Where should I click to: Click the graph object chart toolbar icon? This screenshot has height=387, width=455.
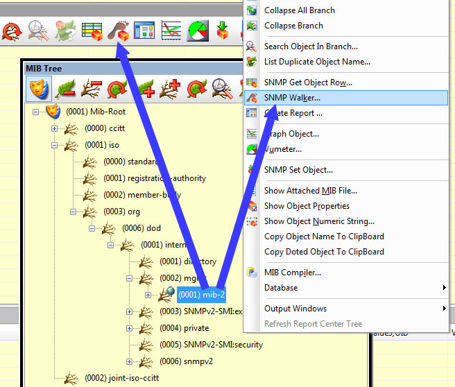tap(171, 31)
